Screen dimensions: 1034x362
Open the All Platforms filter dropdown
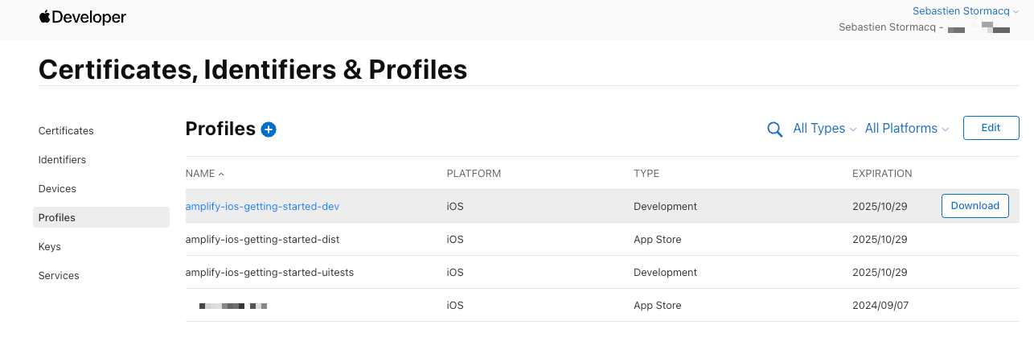click(906, 129)
